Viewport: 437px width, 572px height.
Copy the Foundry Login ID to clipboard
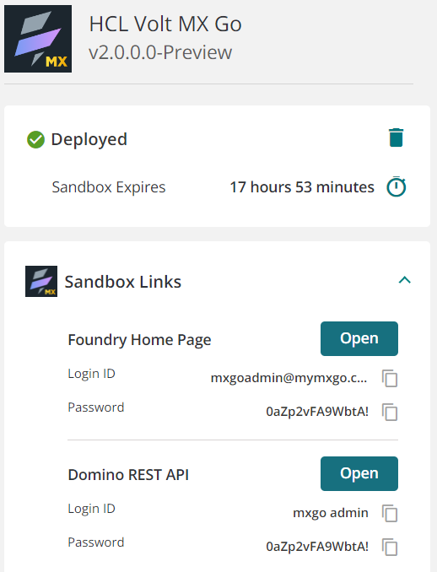pyautogui.click(x=390, y=378)
